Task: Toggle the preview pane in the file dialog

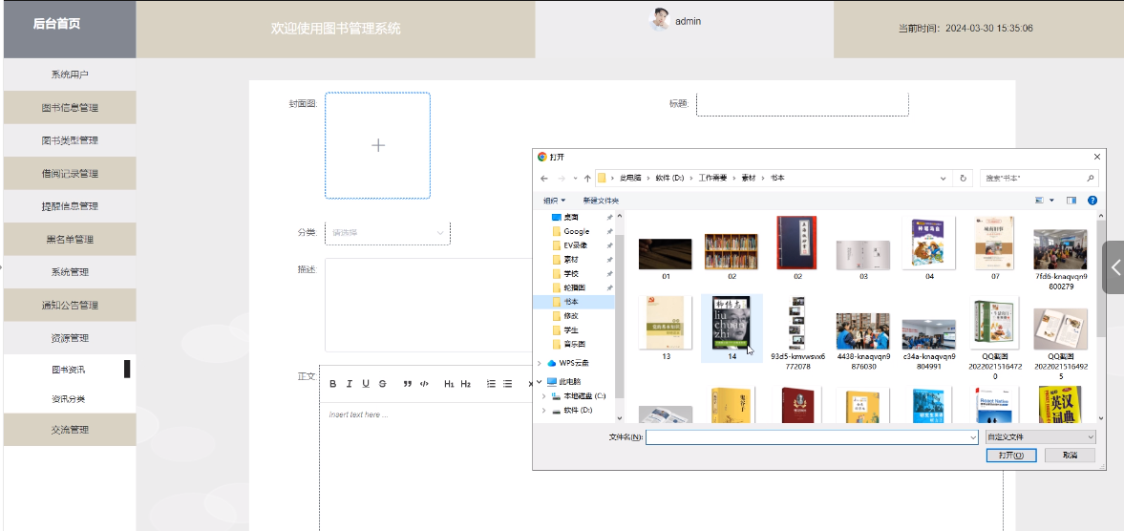Action: pos(1071,201)
